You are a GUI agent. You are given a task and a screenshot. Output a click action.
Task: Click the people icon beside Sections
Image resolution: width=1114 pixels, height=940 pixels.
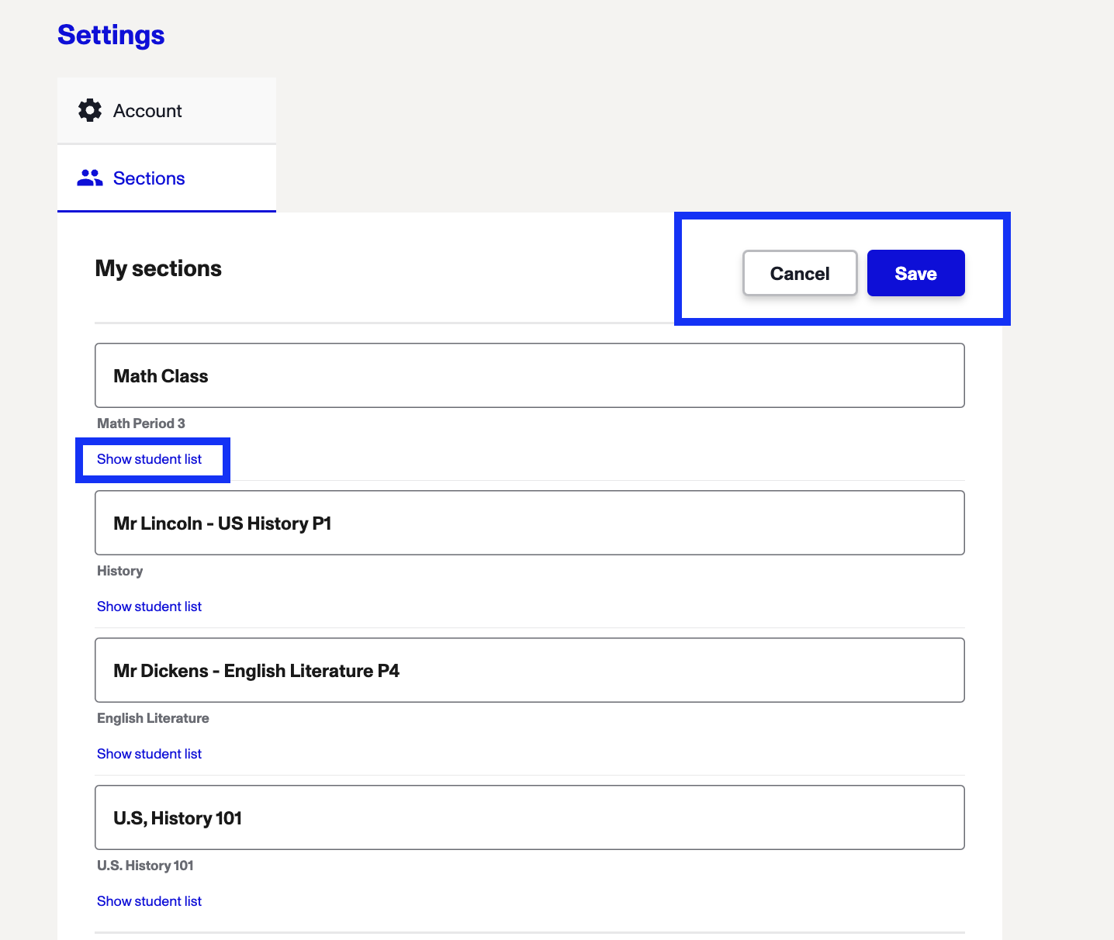tap(90, 178)
